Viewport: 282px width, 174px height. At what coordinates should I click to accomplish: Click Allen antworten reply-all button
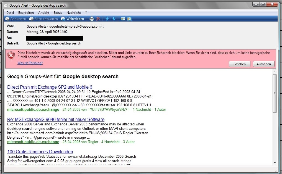(43, 19)
